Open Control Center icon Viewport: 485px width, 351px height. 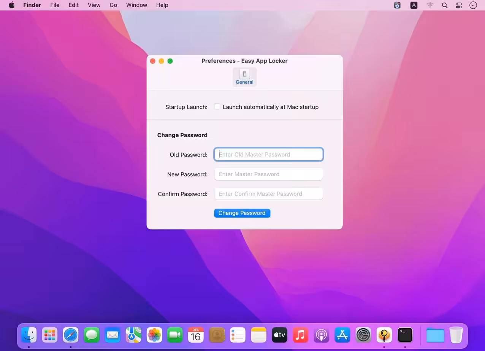coord(459,5)
